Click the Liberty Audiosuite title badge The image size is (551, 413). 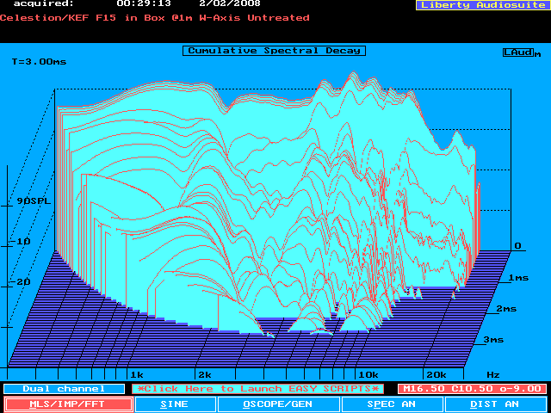[481, 5]
